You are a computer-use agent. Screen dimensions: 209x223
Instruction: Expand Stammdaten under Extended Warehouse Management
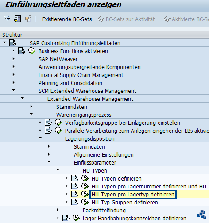pos(31,107)
